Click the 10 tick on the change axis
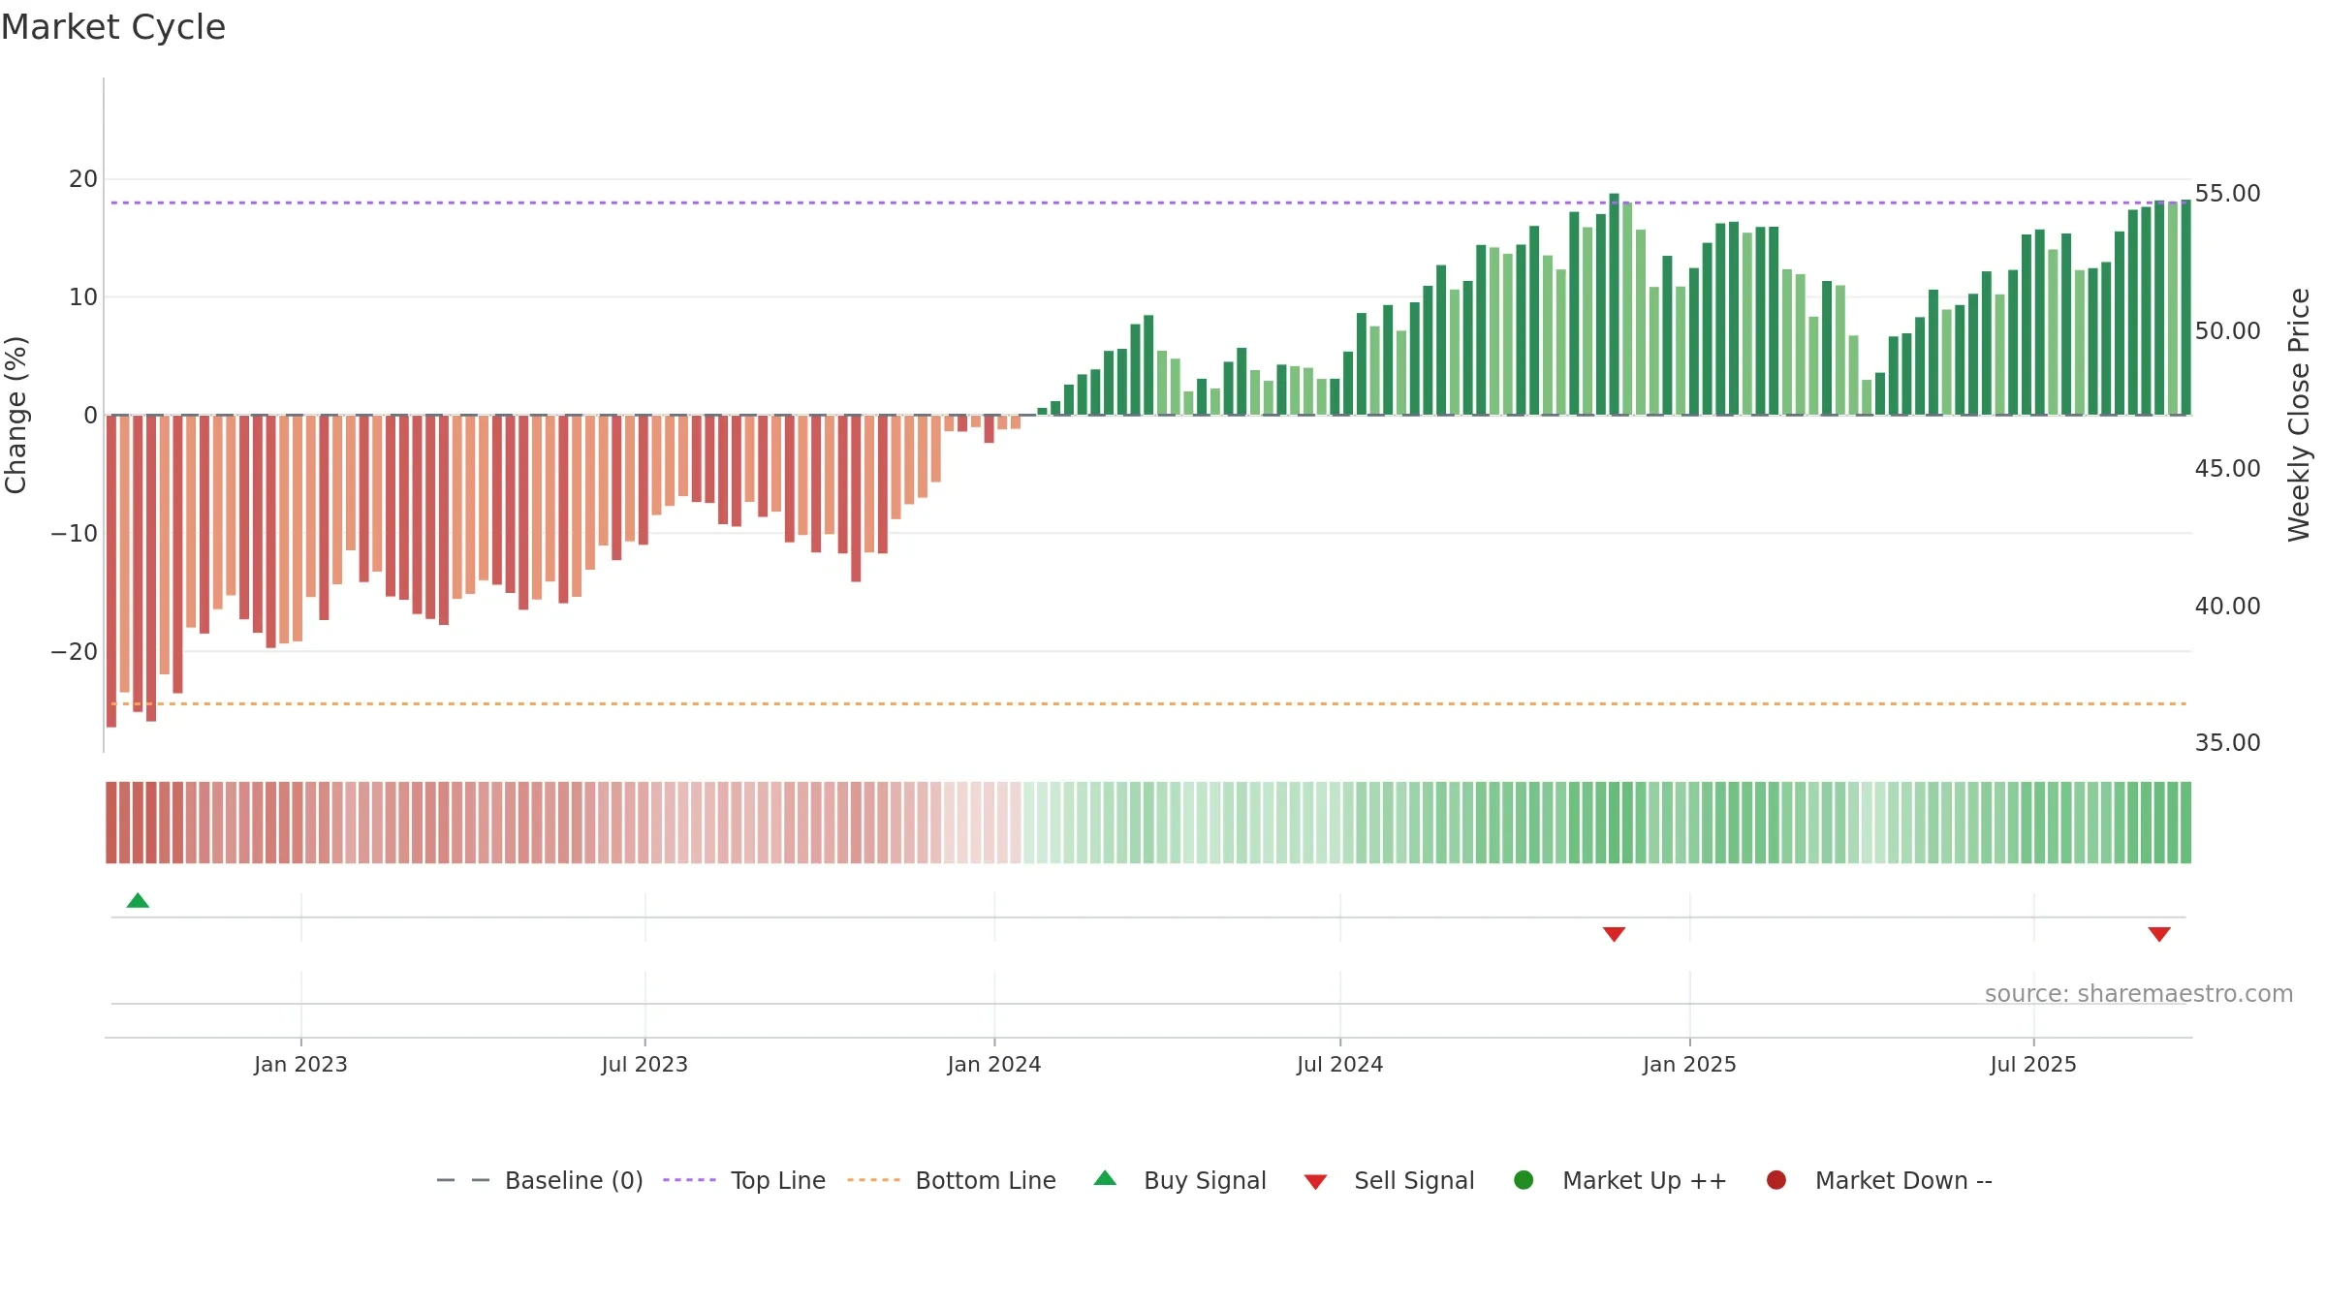This screenshot has height=1308, width=2326. pos(83,297)
